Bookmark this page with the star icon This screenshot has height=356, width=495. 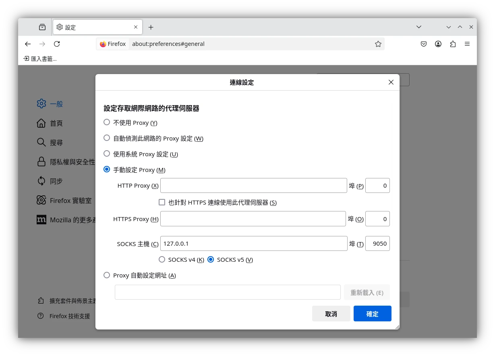pyautogui.click(x=378, y=44)
